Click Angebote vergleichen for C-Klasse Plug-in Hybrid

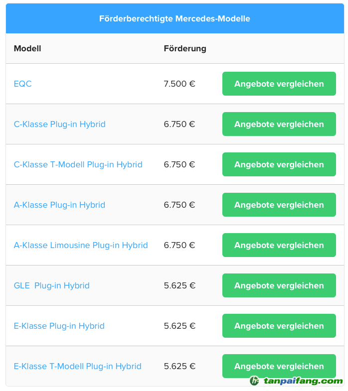pos(279,124)
